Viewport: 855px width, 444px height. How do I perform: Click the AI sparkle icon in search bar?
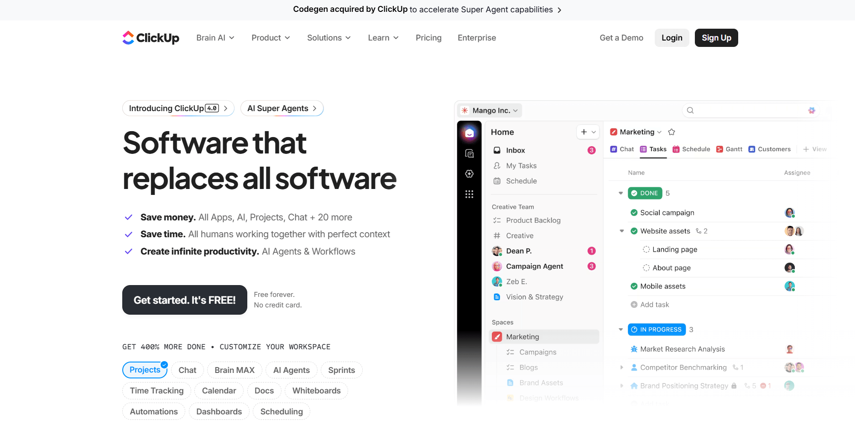(x=812, y=110)
